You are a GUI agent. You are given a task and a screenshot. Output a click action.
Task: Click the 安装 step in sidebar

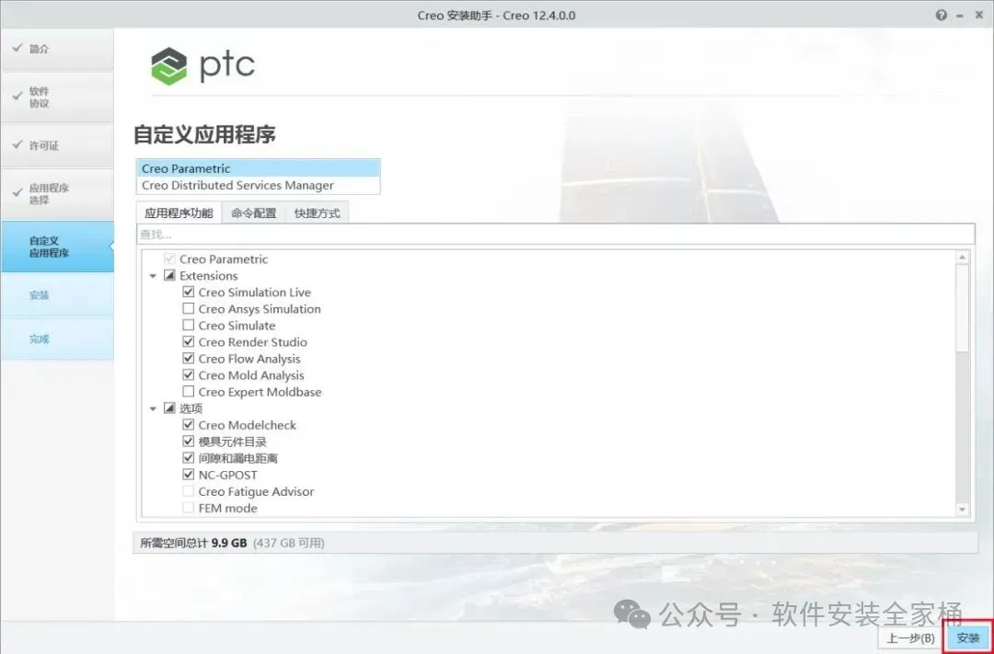[58, 294]
